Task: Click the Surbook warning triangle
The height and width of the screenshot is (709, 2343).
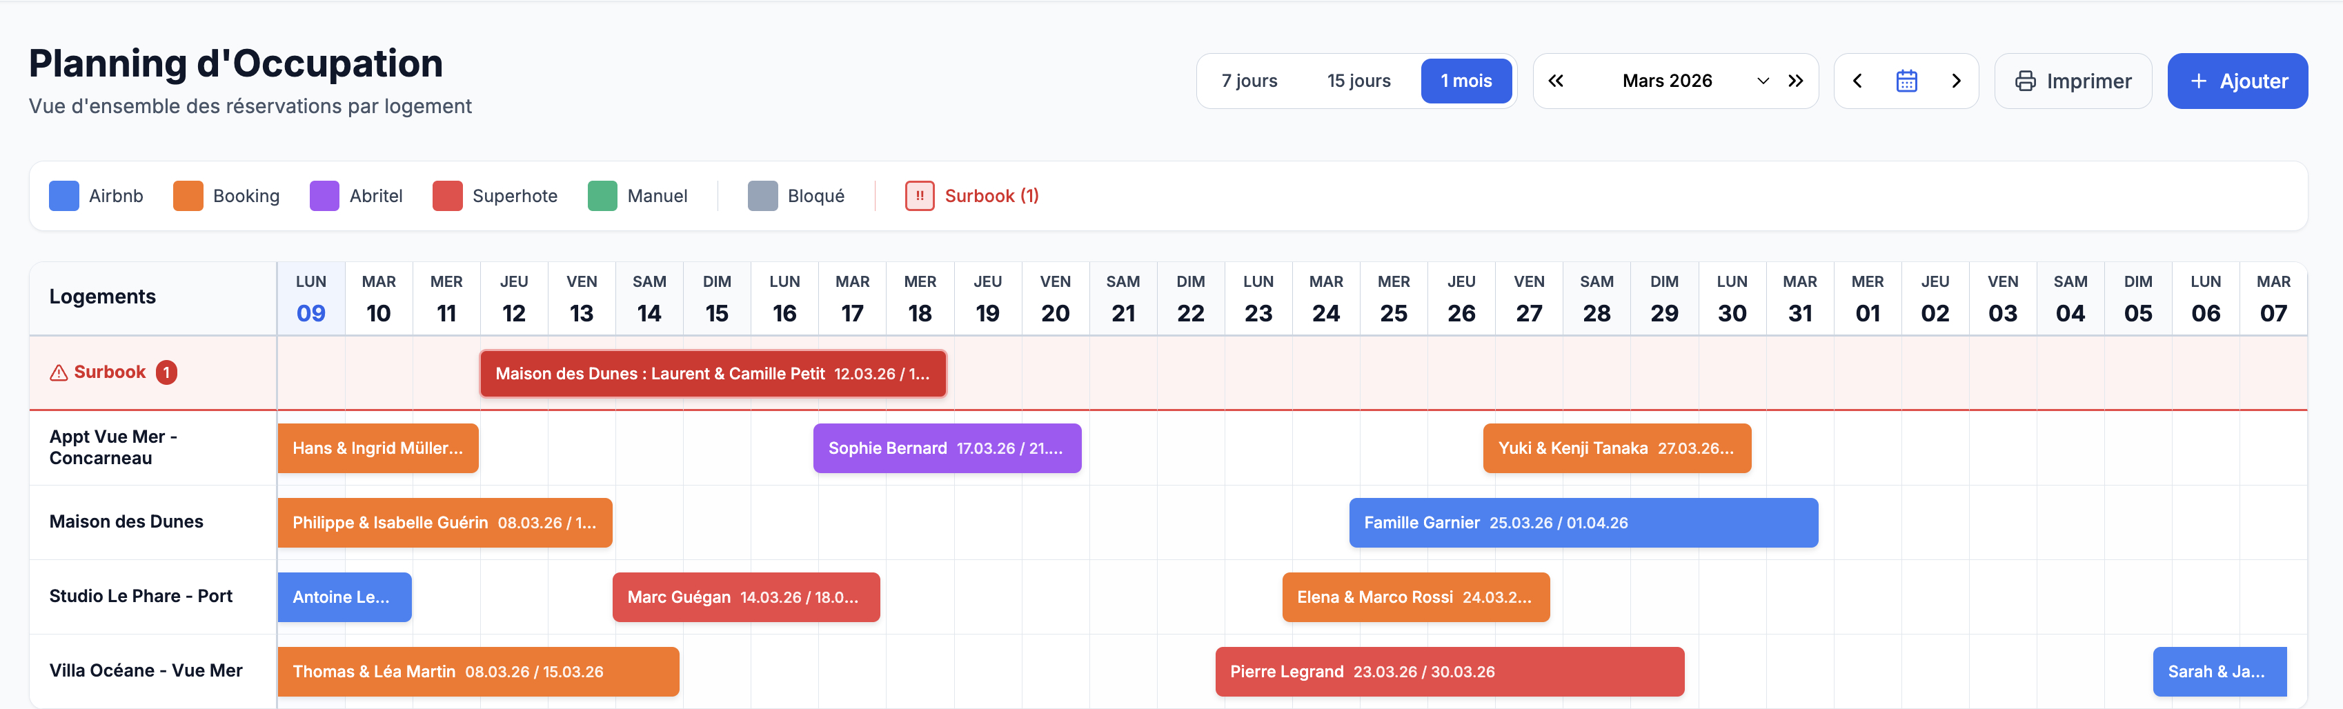Action: (x=58, y=372)
